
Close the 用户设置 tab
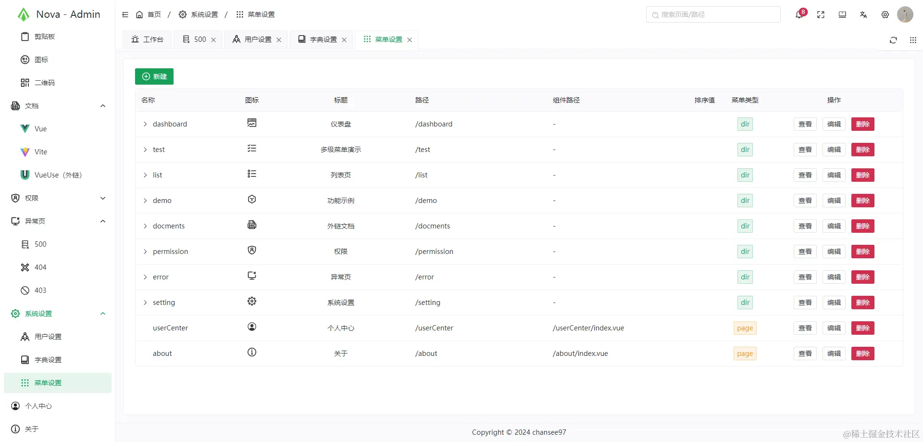(279, 40)
